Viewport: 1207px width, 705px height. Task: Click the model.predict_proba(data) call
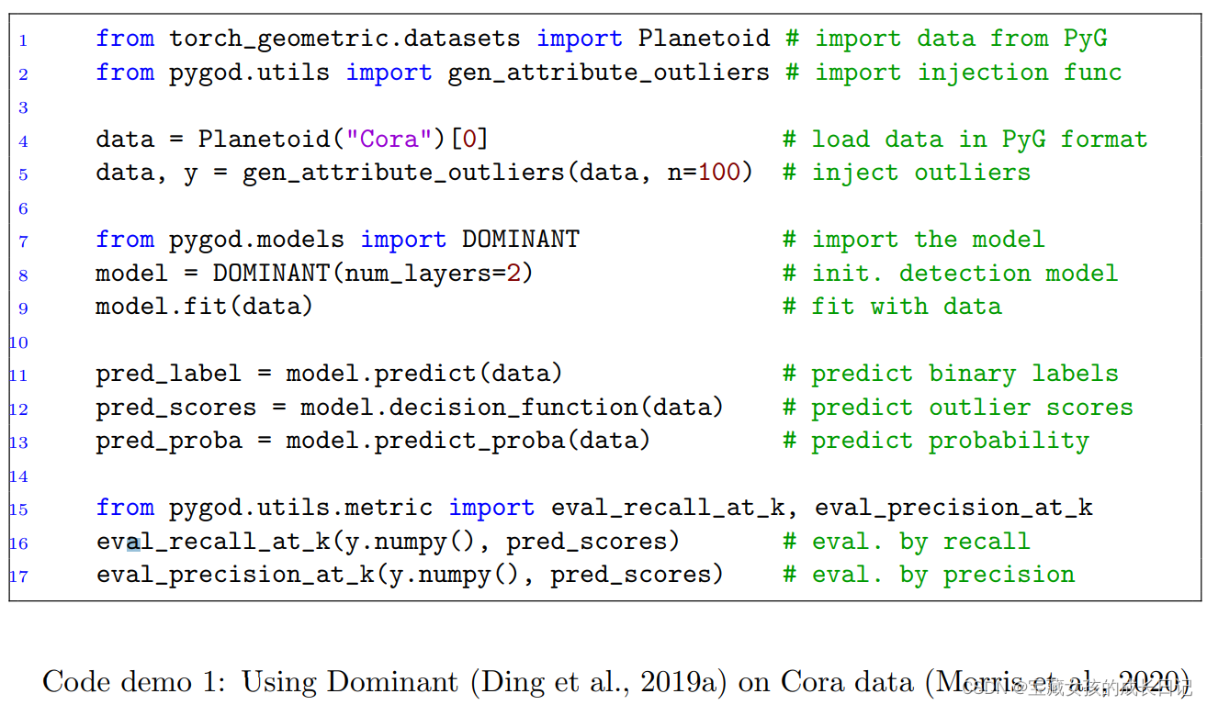click(468, 441)
